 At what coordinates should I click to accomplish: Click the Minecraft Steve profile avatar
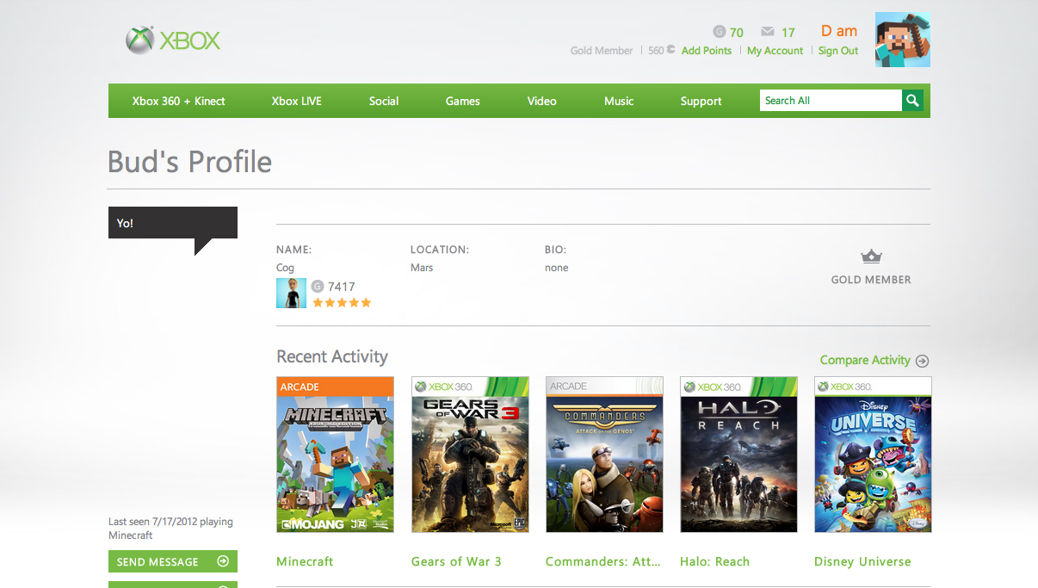pos(903,40)
